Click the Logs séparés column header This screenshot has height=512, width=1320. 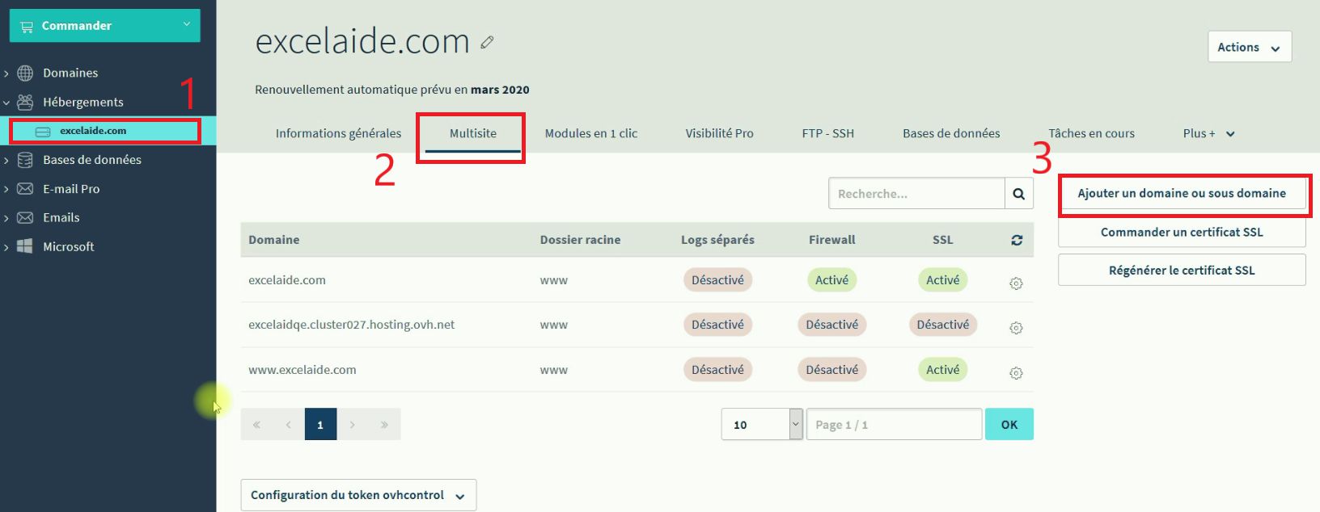[717, 240]
